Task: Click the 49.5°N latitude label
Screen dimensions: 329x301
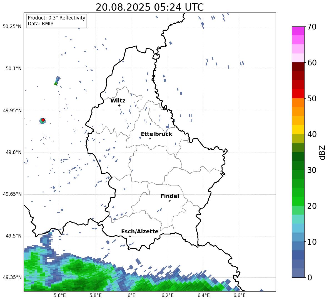Action: point(14,236)
